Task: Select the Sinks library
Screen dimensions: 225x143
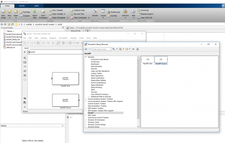Action: (93, 90)
